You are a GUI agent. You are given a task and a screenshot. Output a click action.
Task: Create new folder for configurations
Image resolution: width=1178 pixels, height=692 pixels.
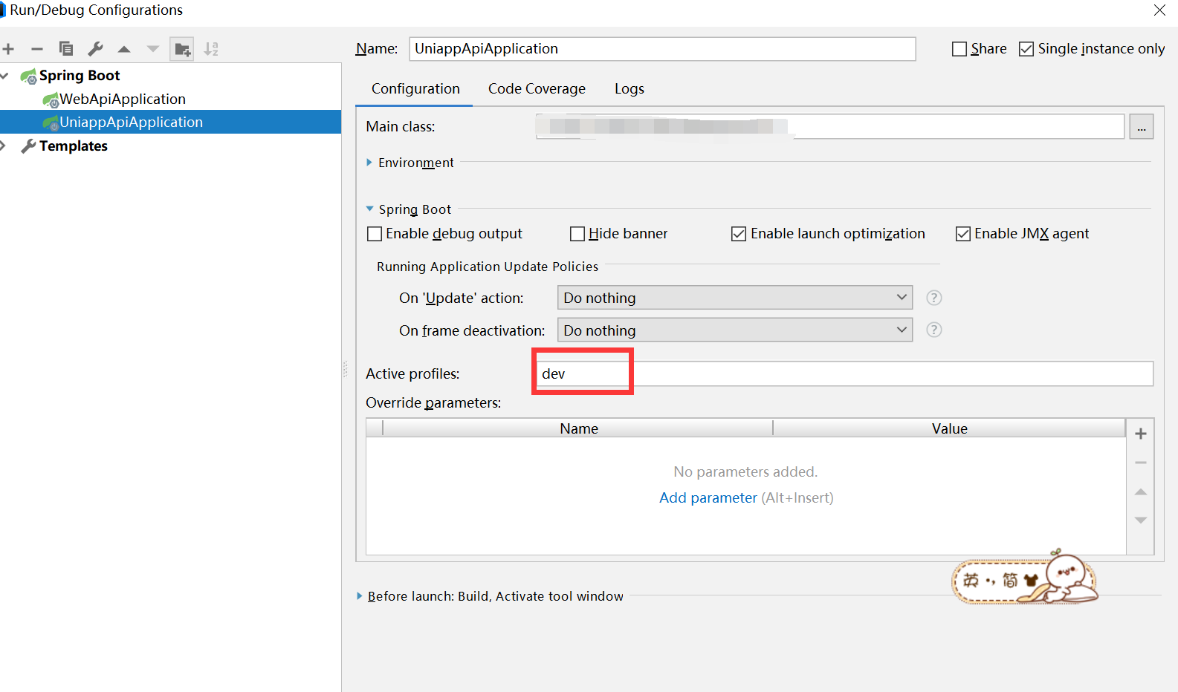(x=182, y=49)
